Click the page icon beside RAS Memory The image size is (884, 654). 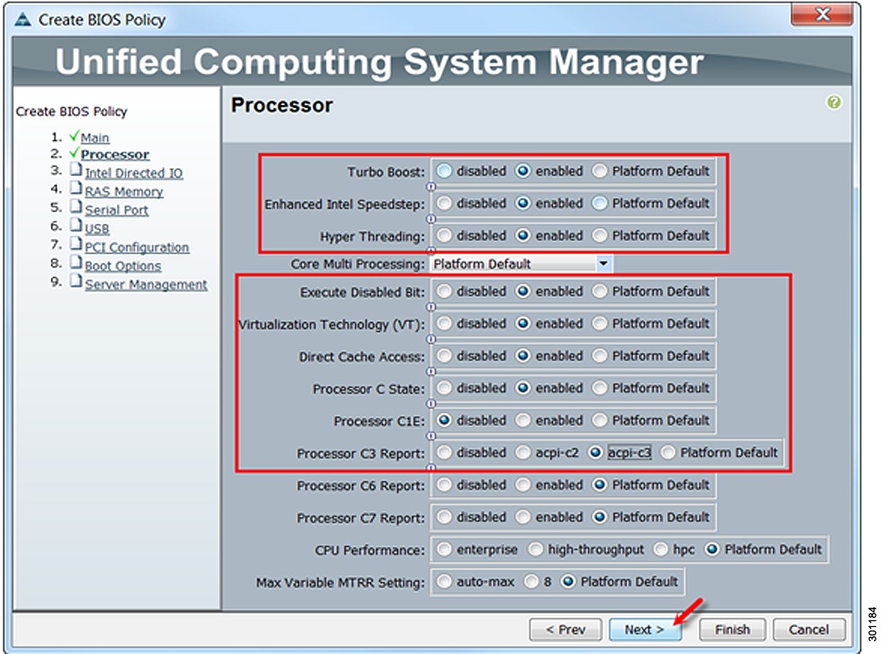[76, 189]
